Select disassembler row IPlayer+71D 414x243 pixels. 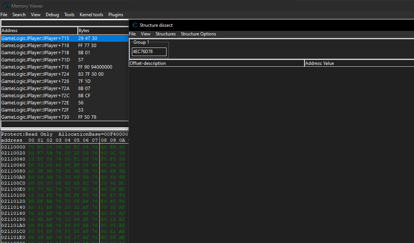pyautogui.click(x=65, y=60)
